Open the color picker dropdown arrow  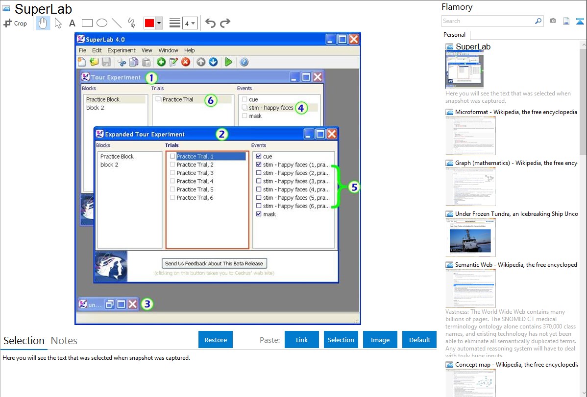pyautogui.click(x=159, y=23)
